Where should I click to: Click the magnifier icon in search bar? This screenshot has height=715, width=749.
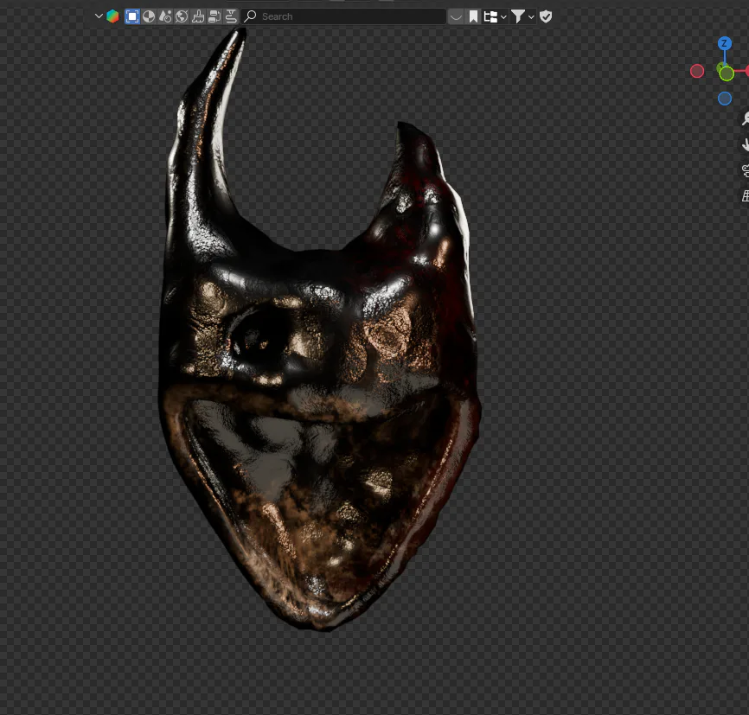250,16
